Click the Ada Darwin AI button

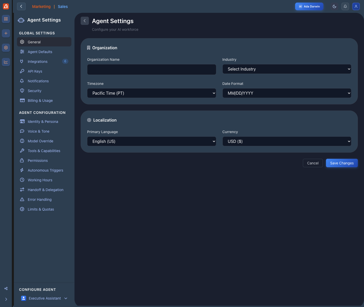(309, 6)
